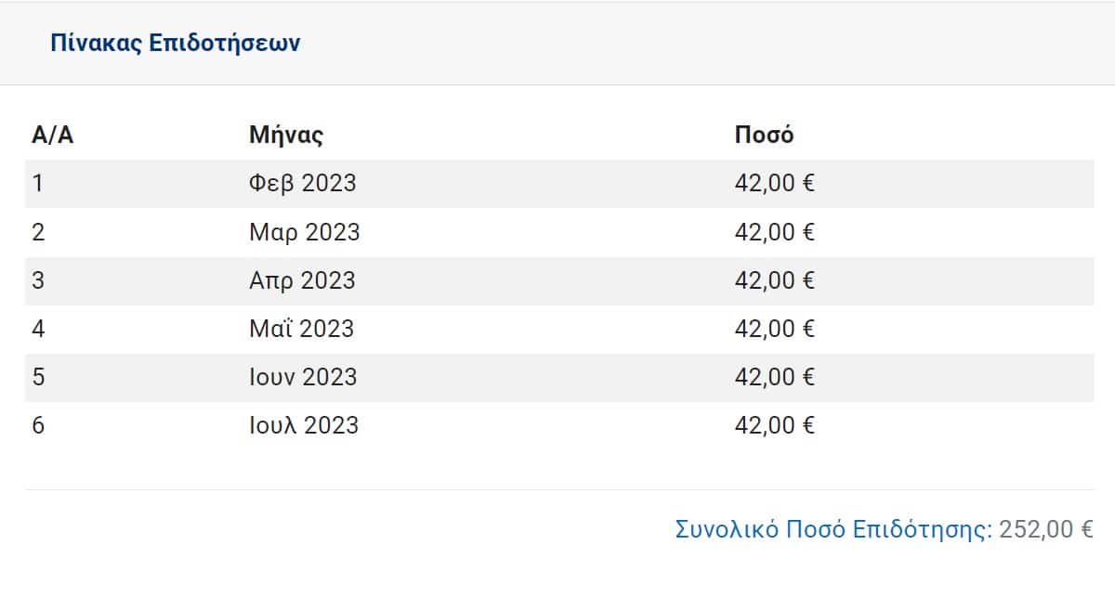Select the Ιουν 2023 row

[x=559, y=377]
